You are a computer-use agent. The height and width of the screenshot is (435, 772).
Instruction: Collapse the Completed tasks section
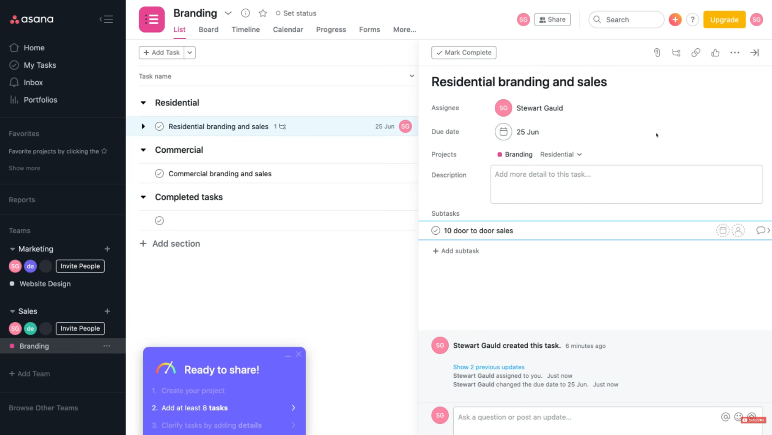(143, 197)
